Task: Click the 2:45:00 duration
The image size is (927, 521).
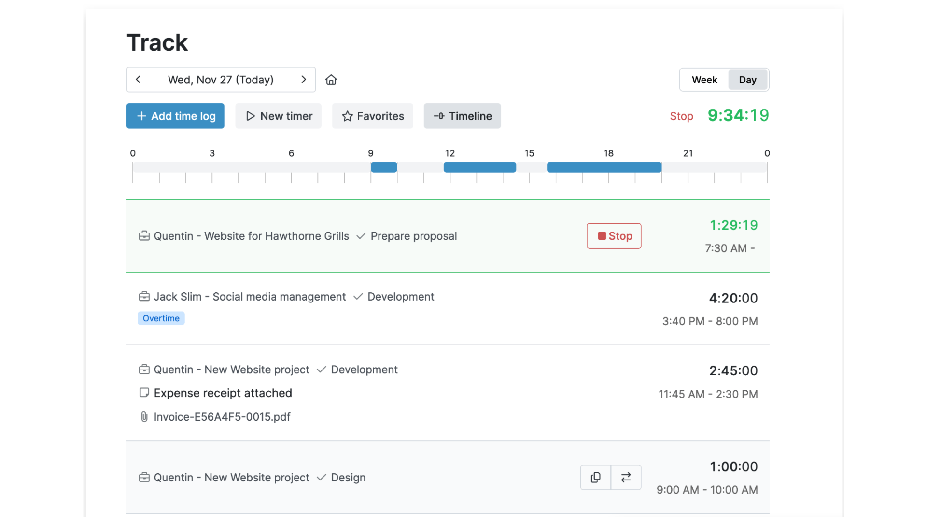Action: pyautogui.click(x=733, y=371)
